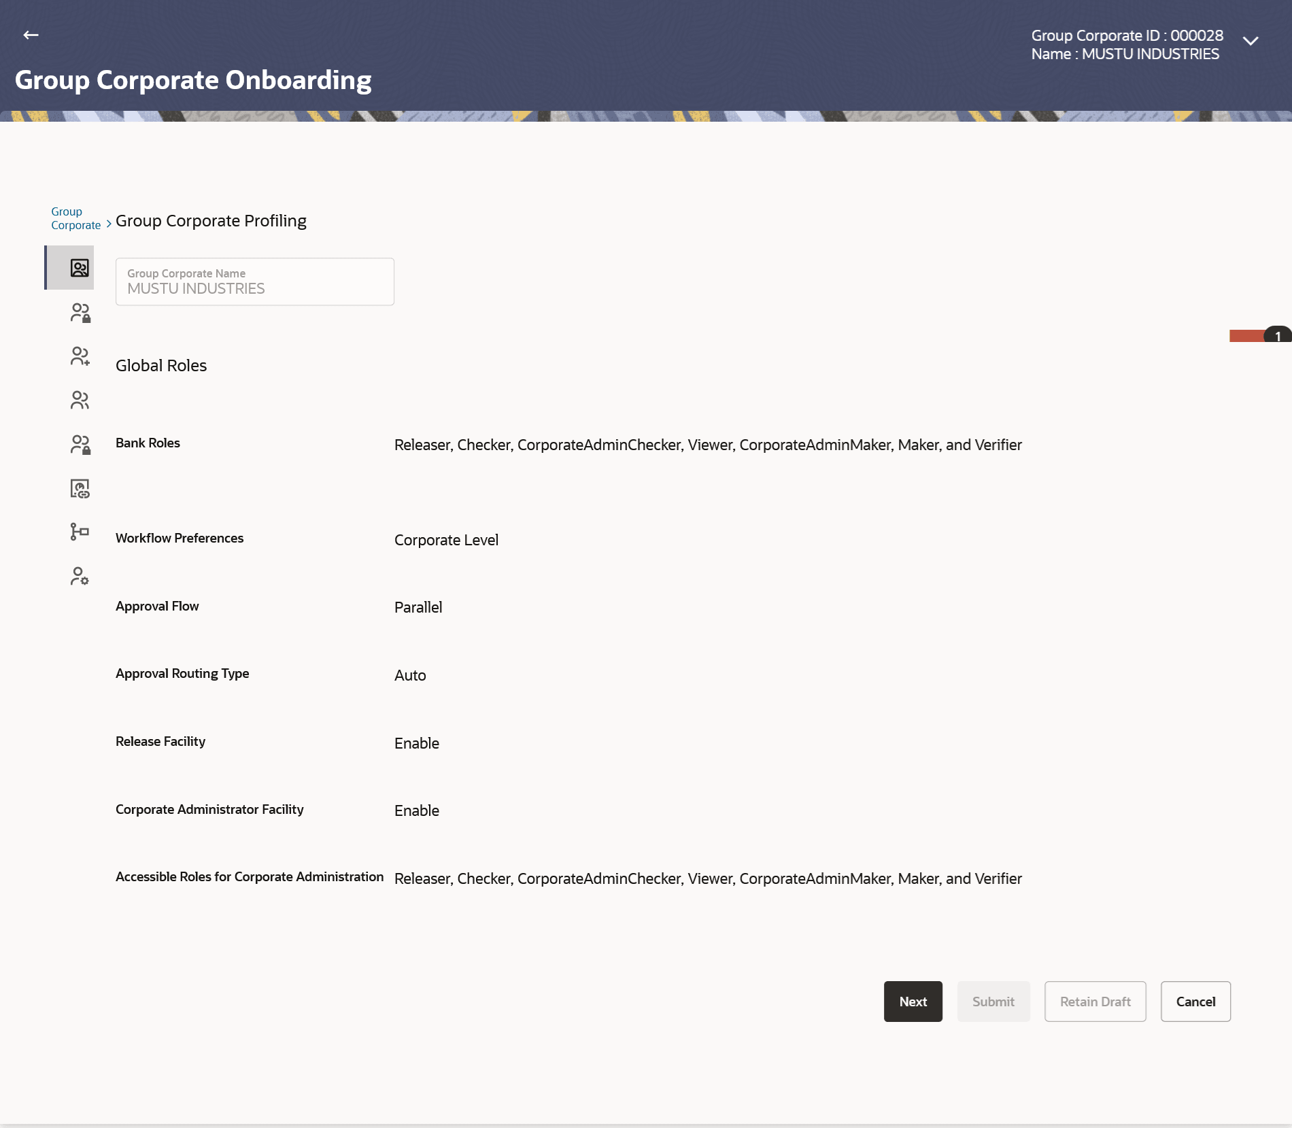Select the User Group sidebar icon
Viewport: 1292px width, 1128px height.
pos(80,400)
